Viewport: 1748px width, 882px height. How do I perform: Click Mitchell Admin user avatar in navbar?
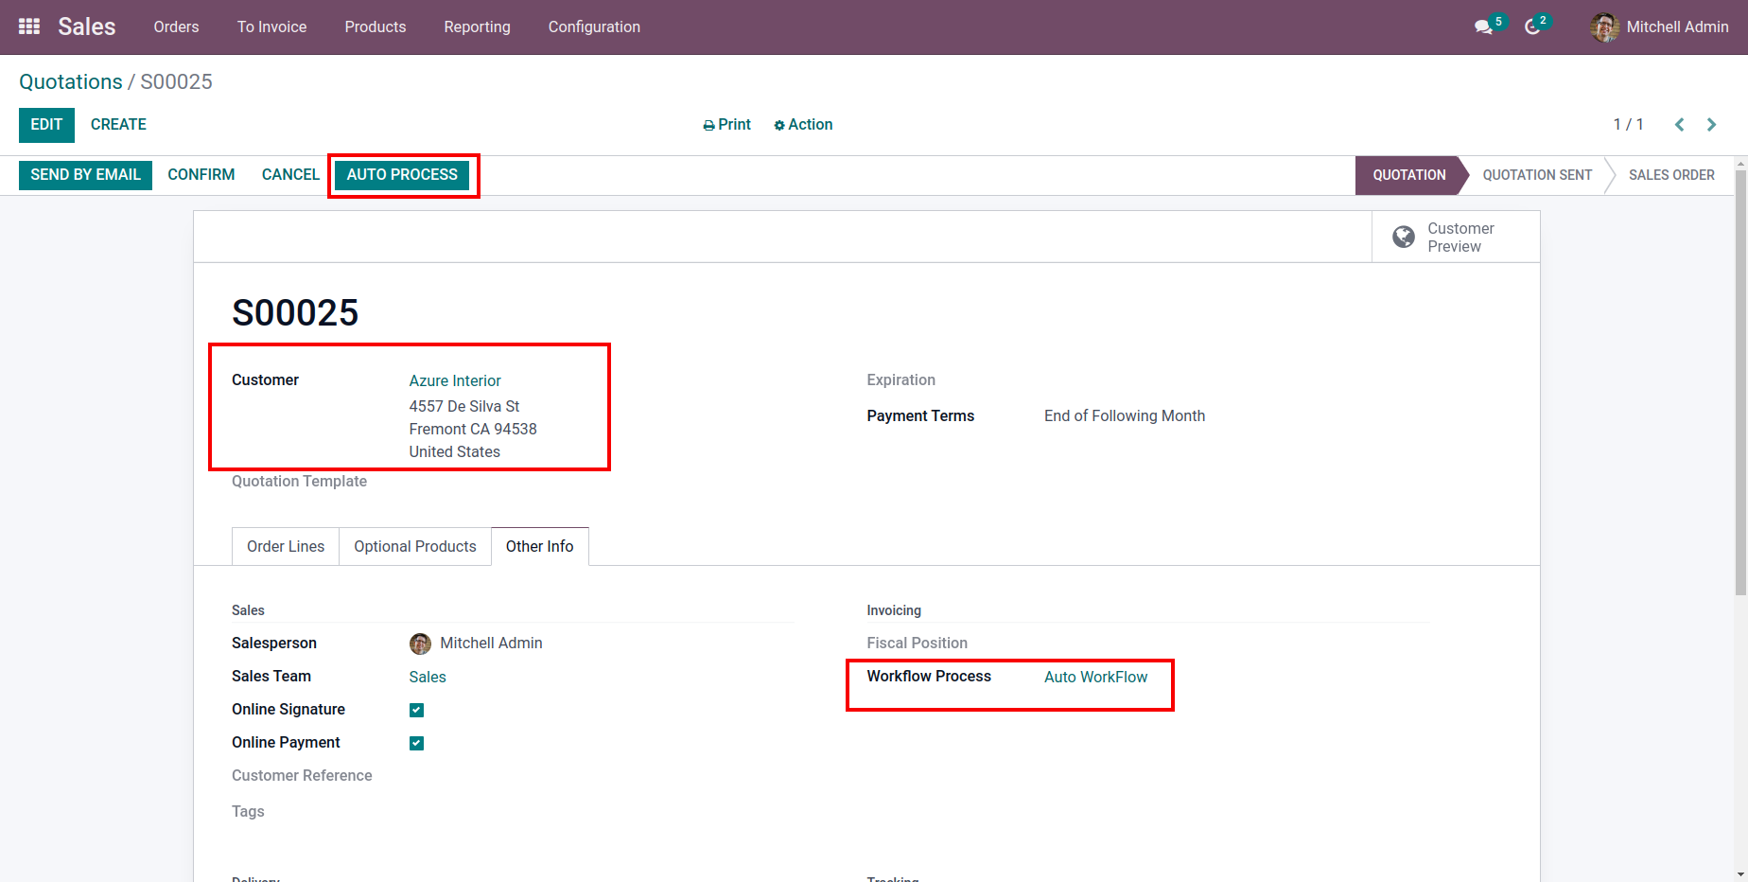tap(1604, 27)
